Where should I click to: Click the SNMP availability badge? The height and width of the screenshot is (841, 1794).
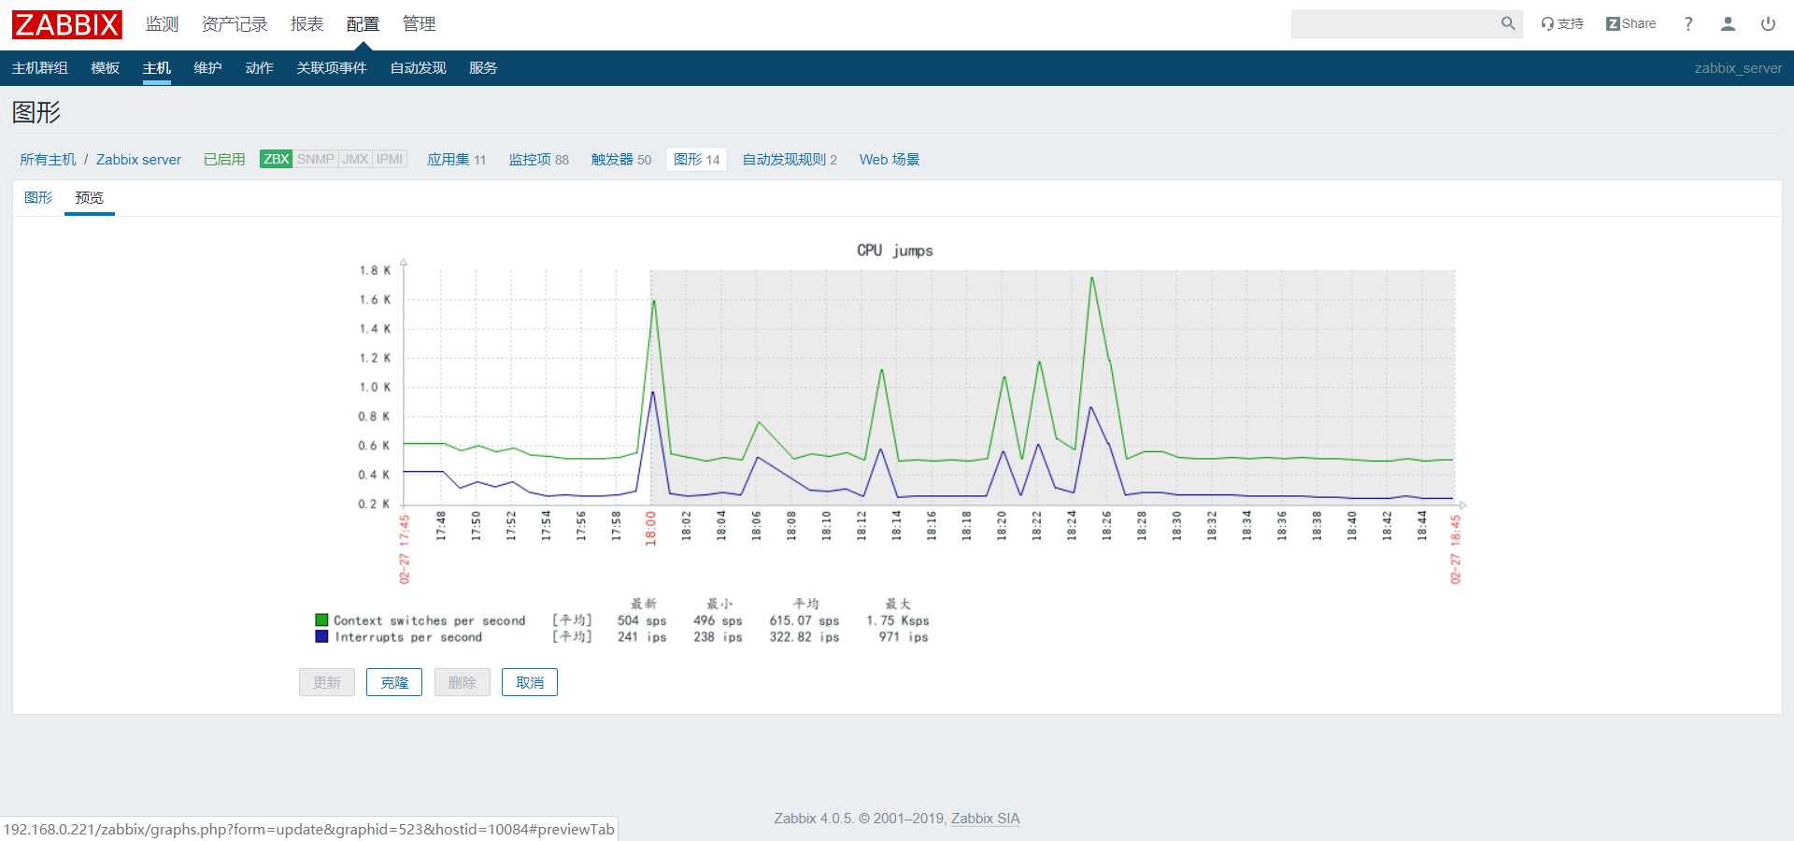[x=316, y=159]
